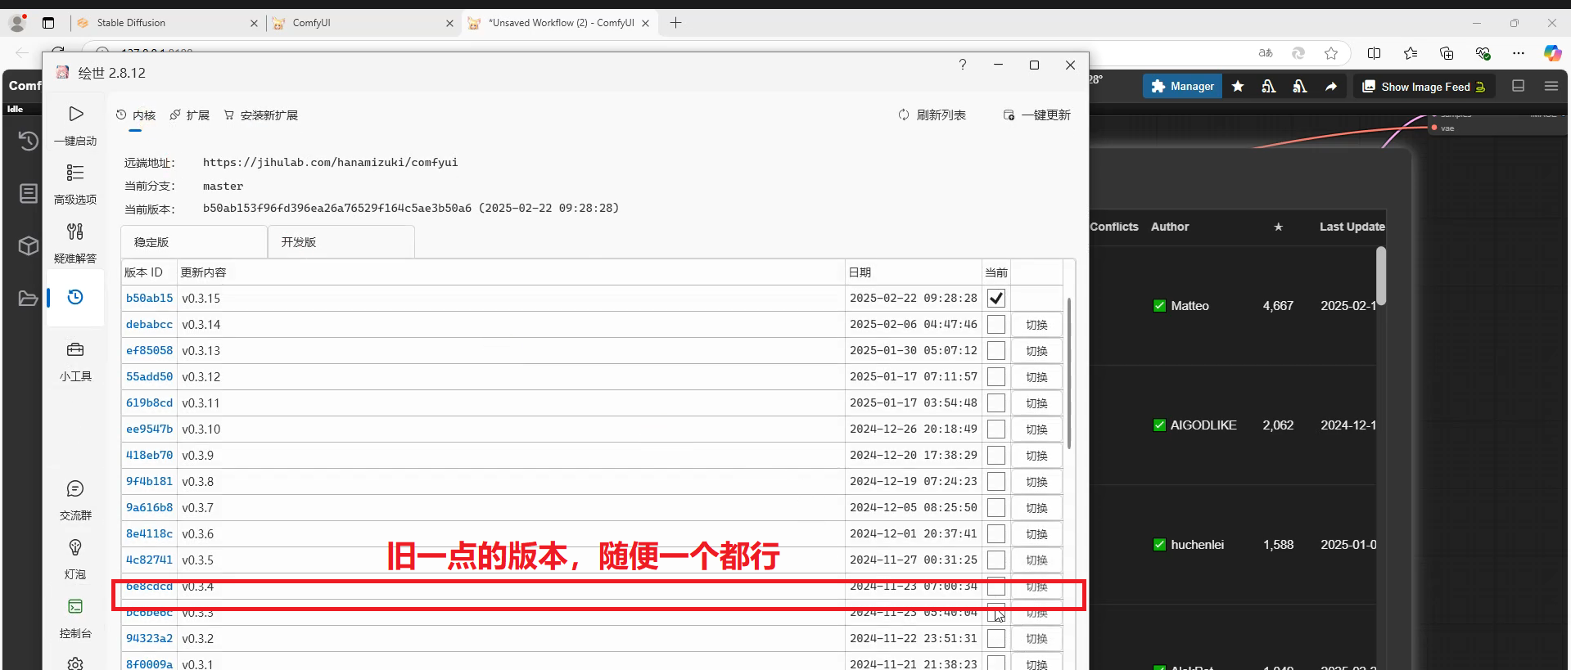
Task: Click 切换 for version v0.3.14
Action: pyautogui.click(x=1037, y=325)
